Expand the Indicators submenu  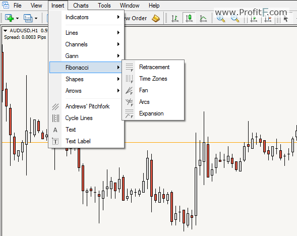tap(86, 17)
